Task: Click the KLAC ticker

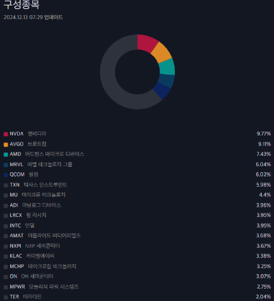Action: 16,257
